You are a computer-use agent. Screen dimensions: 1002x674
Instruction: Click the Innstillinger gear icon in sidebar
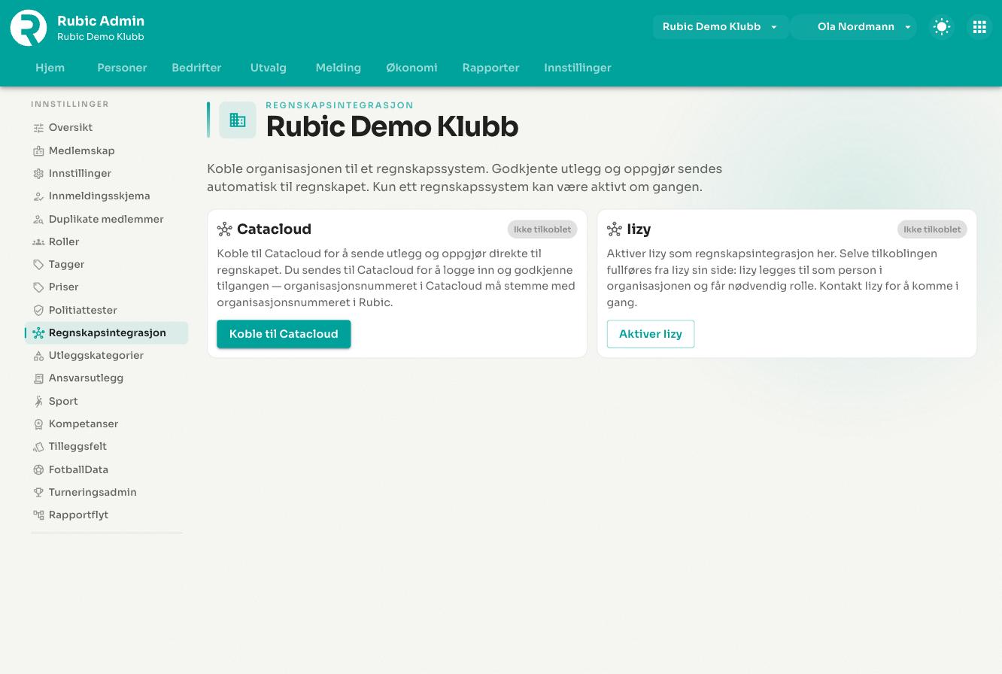(x=38, y=174)
